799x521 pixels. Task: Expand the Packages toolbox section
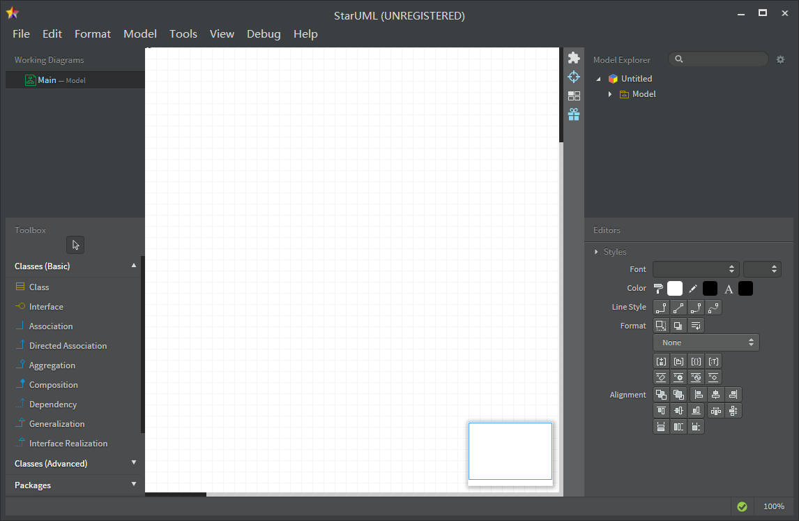pyautogui.click(x=133, y=484)
